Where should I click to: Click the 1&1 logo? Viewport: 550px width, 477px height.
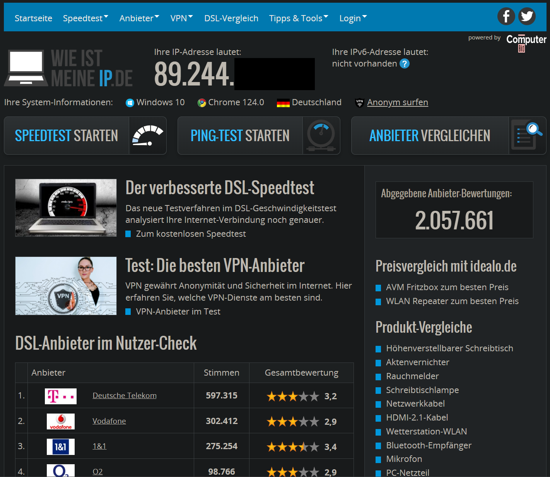click(61, 447)
